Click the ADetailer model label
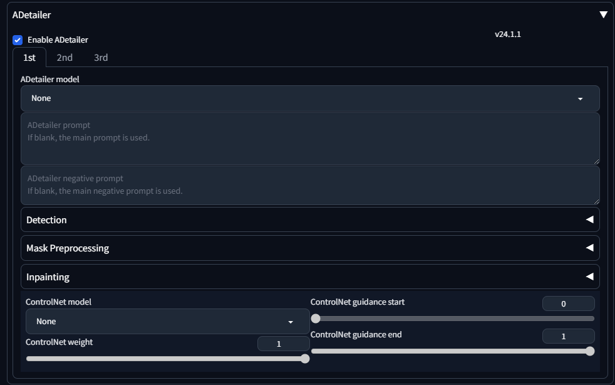This screenshot has width=615, height=385. [50, 80]
